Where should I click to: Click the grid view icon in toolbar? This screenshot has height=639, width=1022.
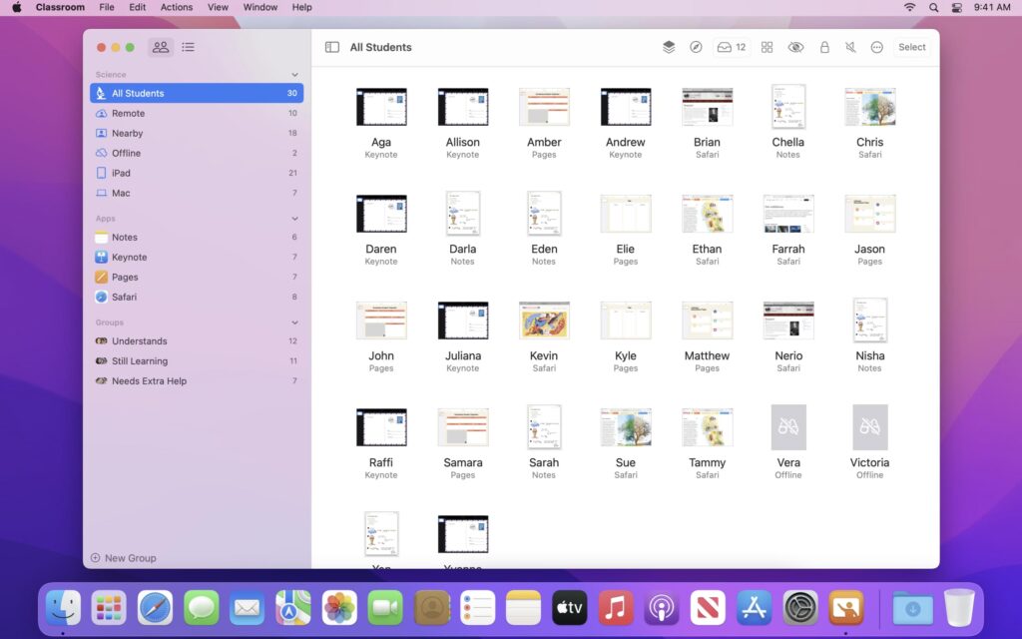767,47
